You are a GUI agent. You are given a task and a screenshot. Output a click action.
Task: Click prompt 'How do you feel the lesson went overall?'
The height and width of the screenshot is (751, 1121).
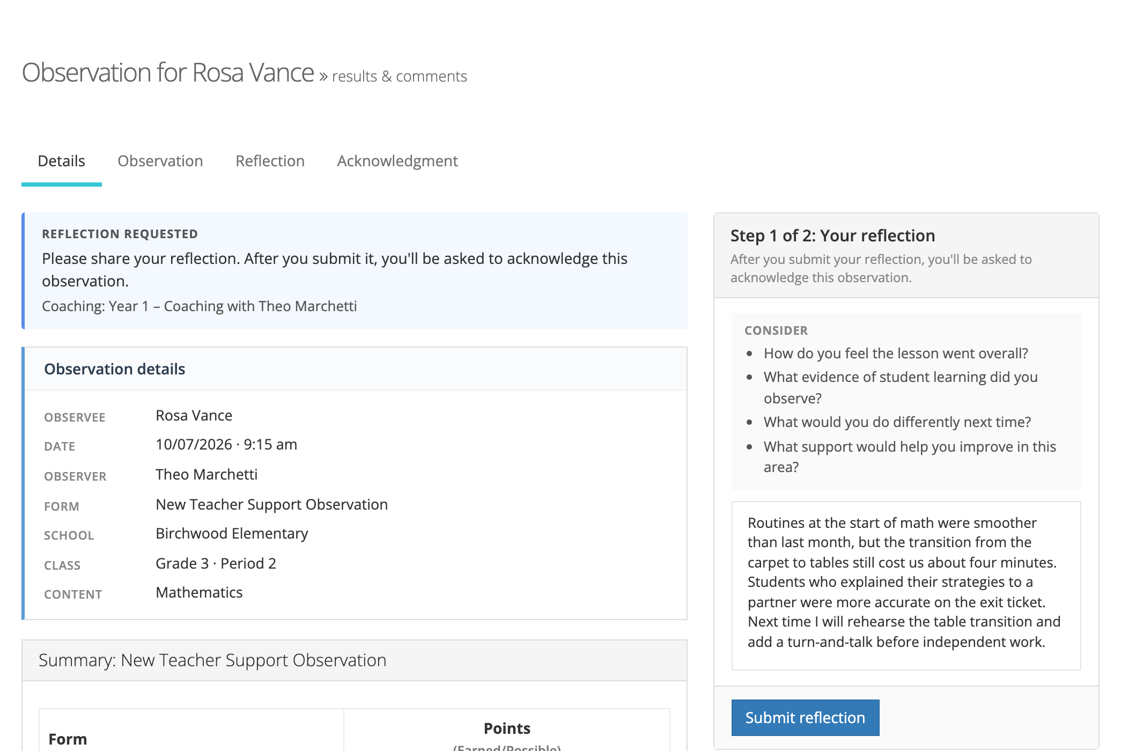coord(896,354)
